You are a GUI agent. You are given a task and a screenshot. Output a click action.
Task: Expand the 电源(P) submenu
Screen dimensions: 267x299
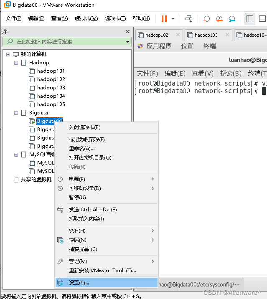(107, 179)
